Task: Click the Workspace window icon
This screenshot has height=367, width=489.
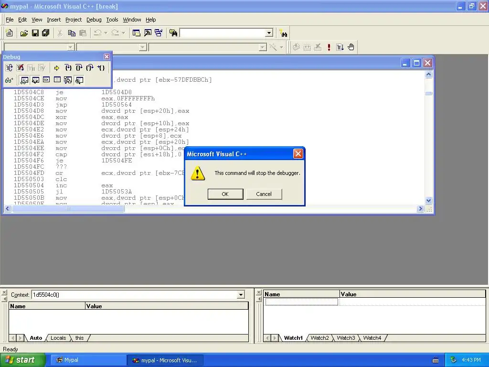Action: [x=136, y=33]
